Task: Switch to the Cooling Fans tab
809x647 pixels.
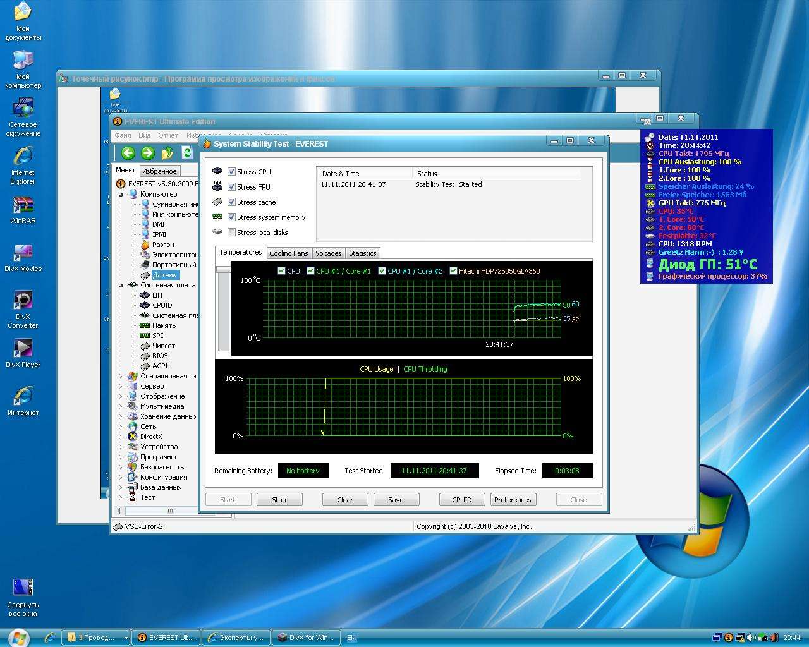Action: (x=288, y=253)
